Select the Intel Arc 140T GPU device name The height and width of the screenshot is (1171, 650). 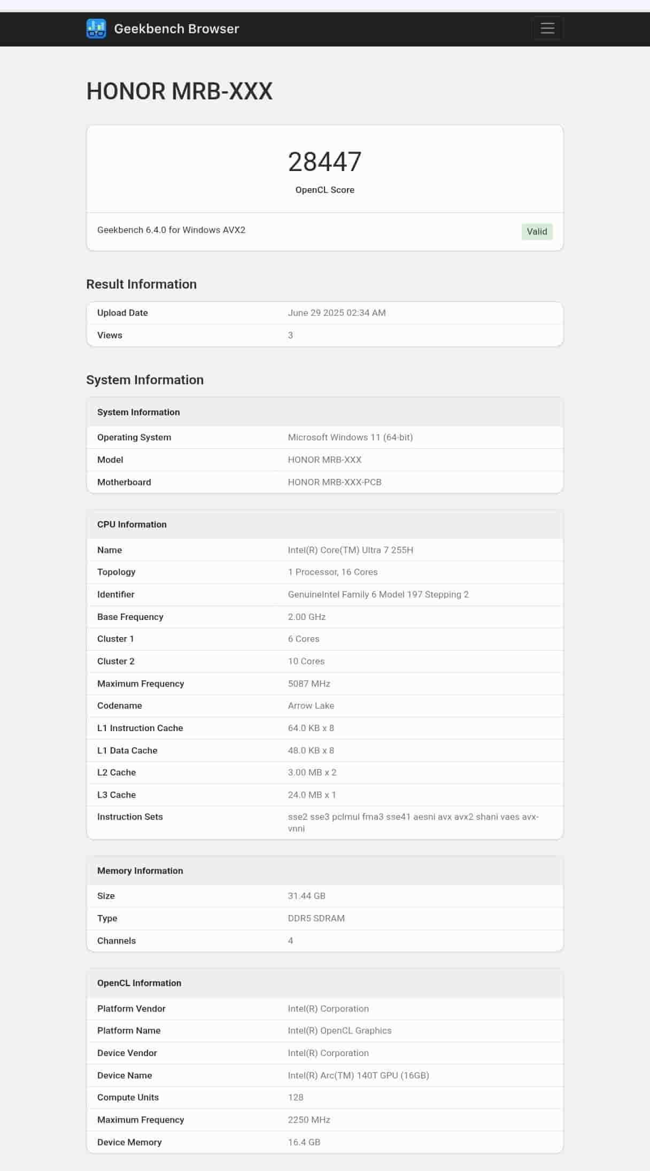[x=358, y=1075]
